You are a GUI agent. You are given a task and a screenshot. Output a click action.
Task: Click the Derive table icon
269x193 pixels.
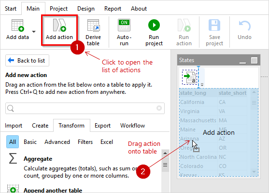tap(94, 26)
